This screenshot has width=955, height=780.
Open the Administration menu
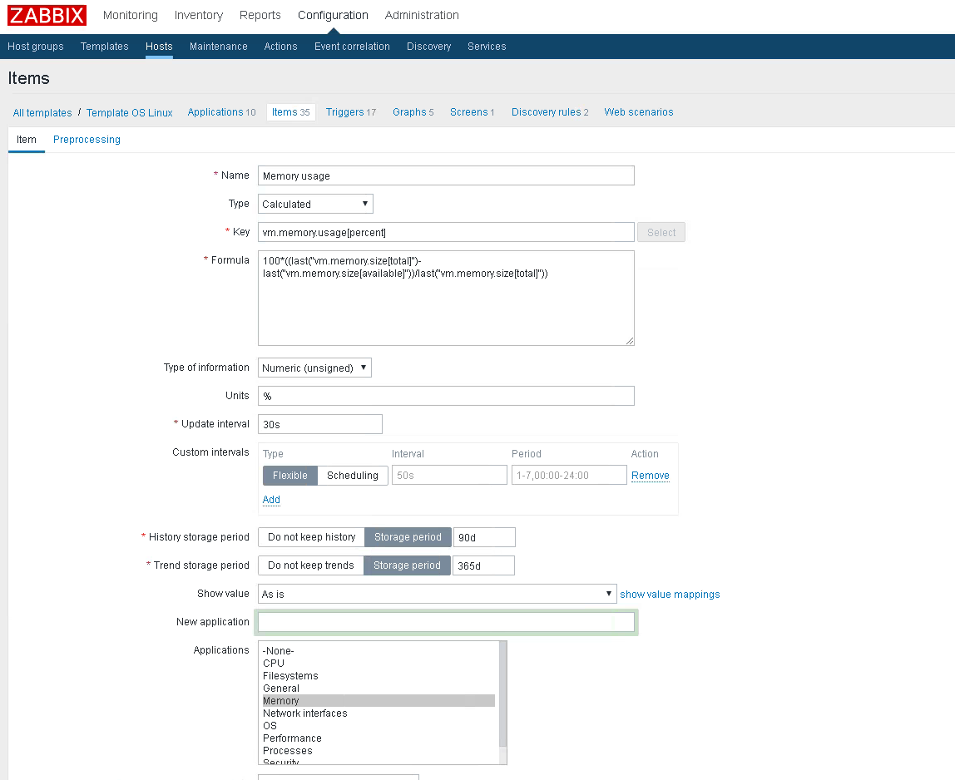(422, 15)
